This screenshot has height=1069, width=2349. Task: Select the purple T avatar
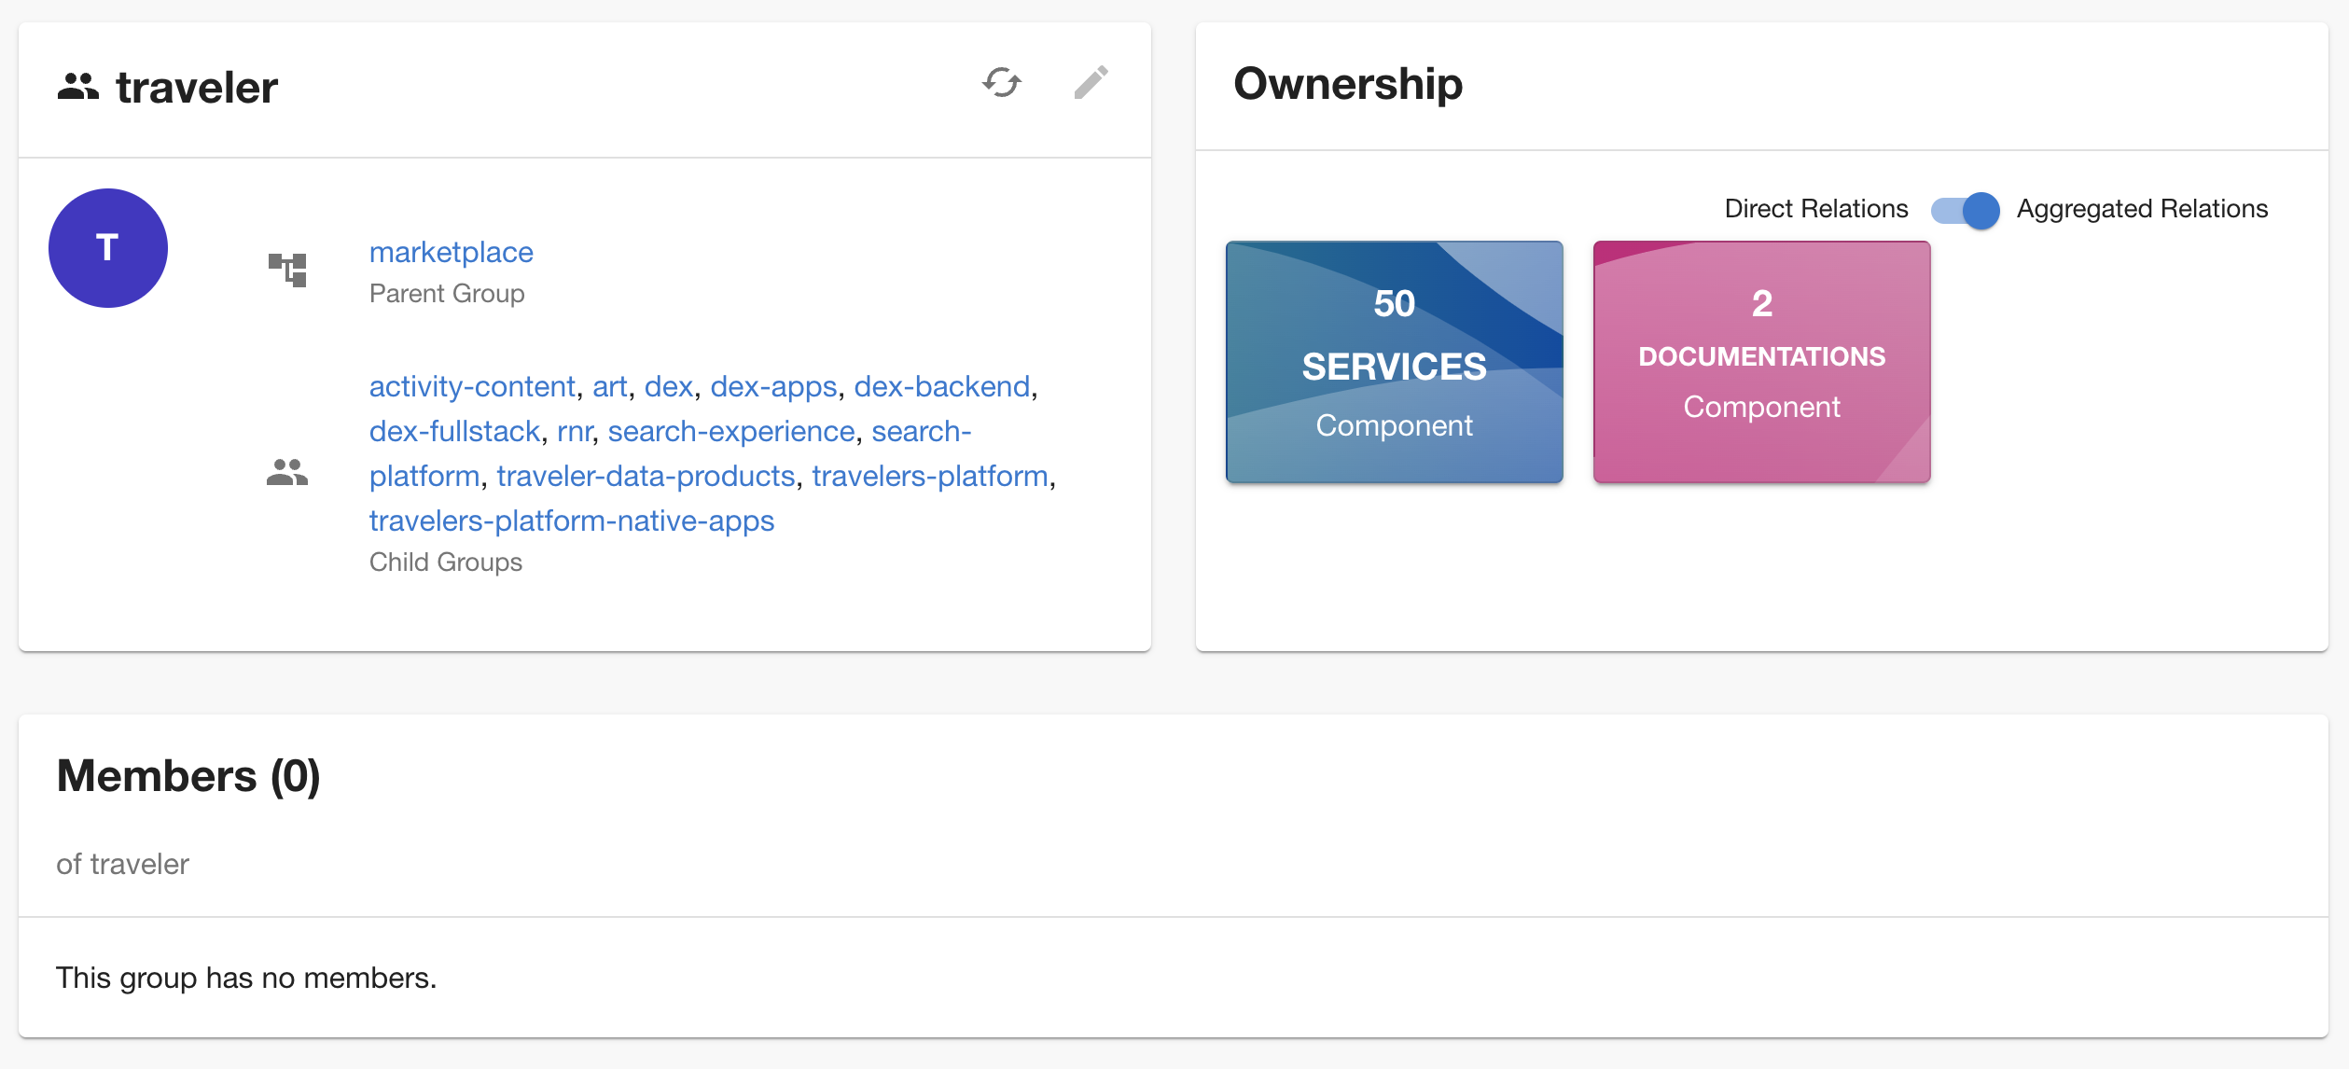tap(108, 247)
